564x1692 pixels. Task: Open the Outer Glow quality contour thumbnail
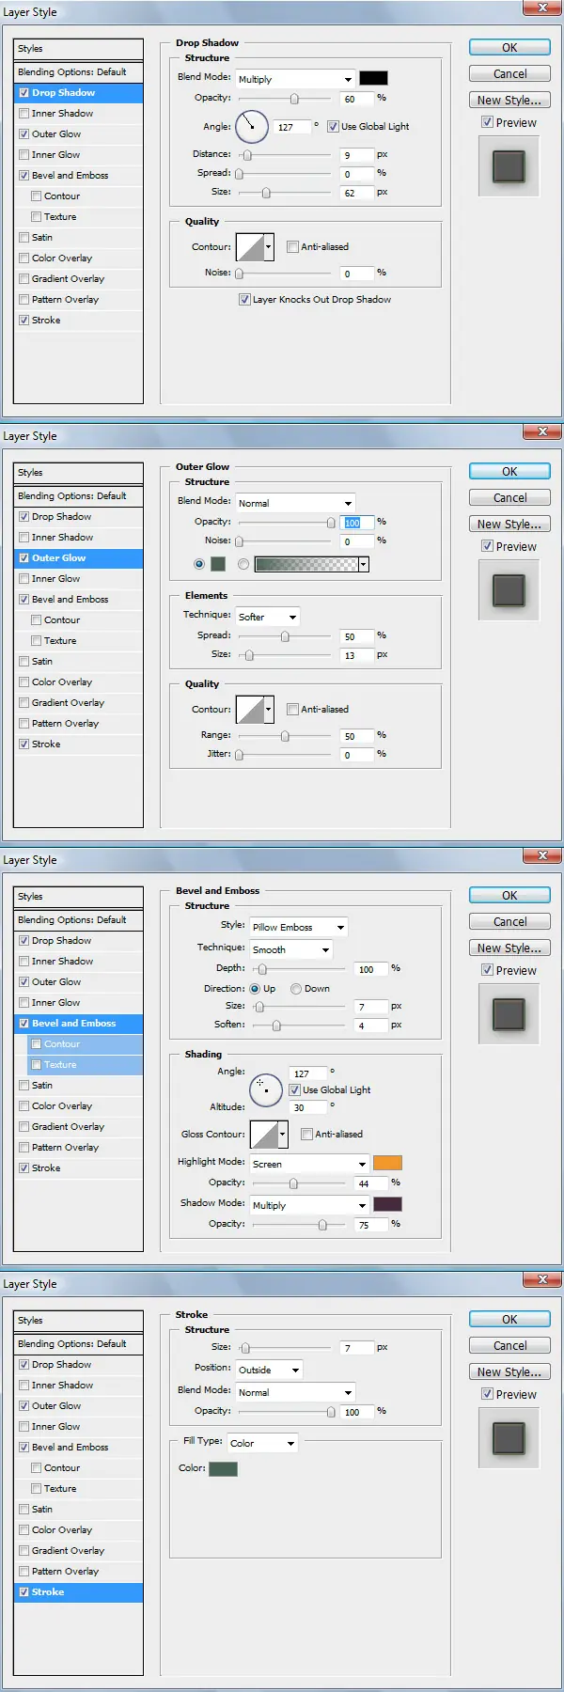click(250, 710)
